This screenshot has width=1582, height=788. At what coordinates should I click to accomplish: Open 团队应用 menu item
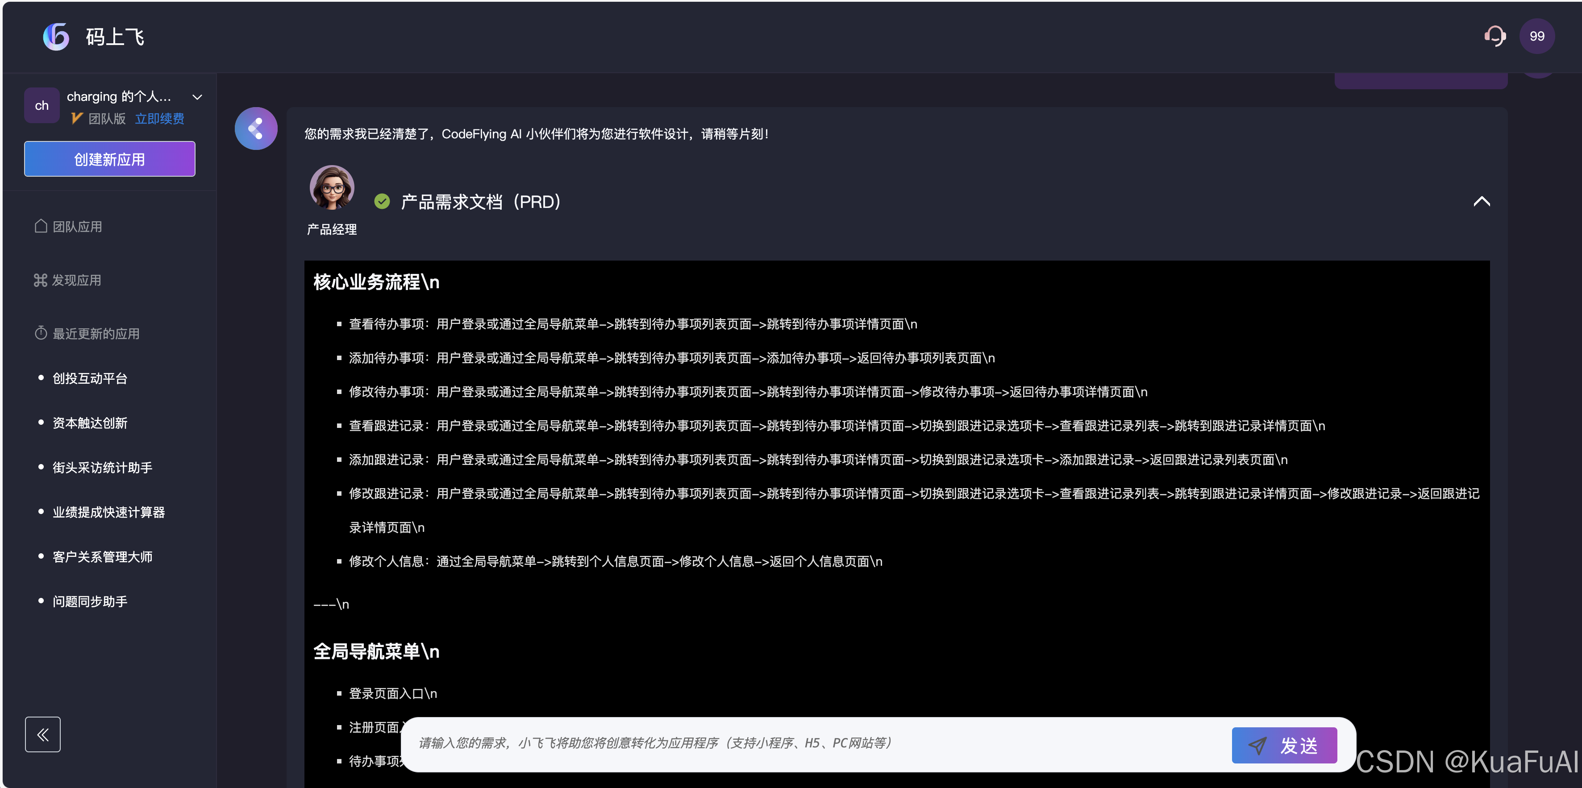(77, 227)
